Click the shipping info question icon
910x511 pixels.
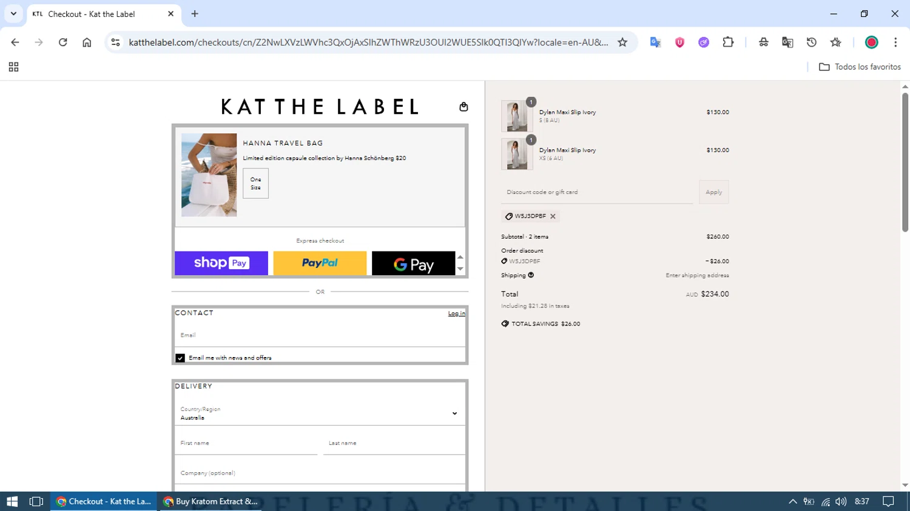[x=531, y=275]
